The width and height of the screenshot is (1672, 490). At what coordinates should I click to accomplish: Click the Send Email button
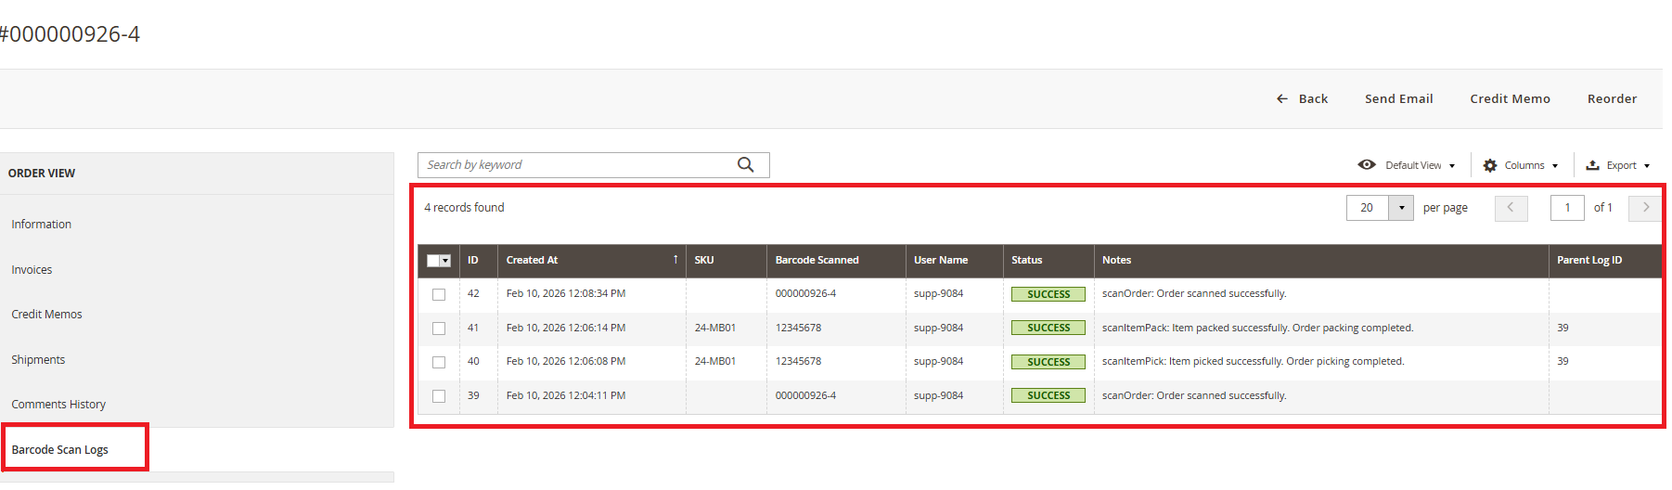tap(1398, 98)
